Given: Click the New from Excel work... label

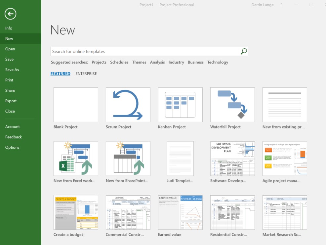Looking at the screenshot, I should (x=74, y=181).
